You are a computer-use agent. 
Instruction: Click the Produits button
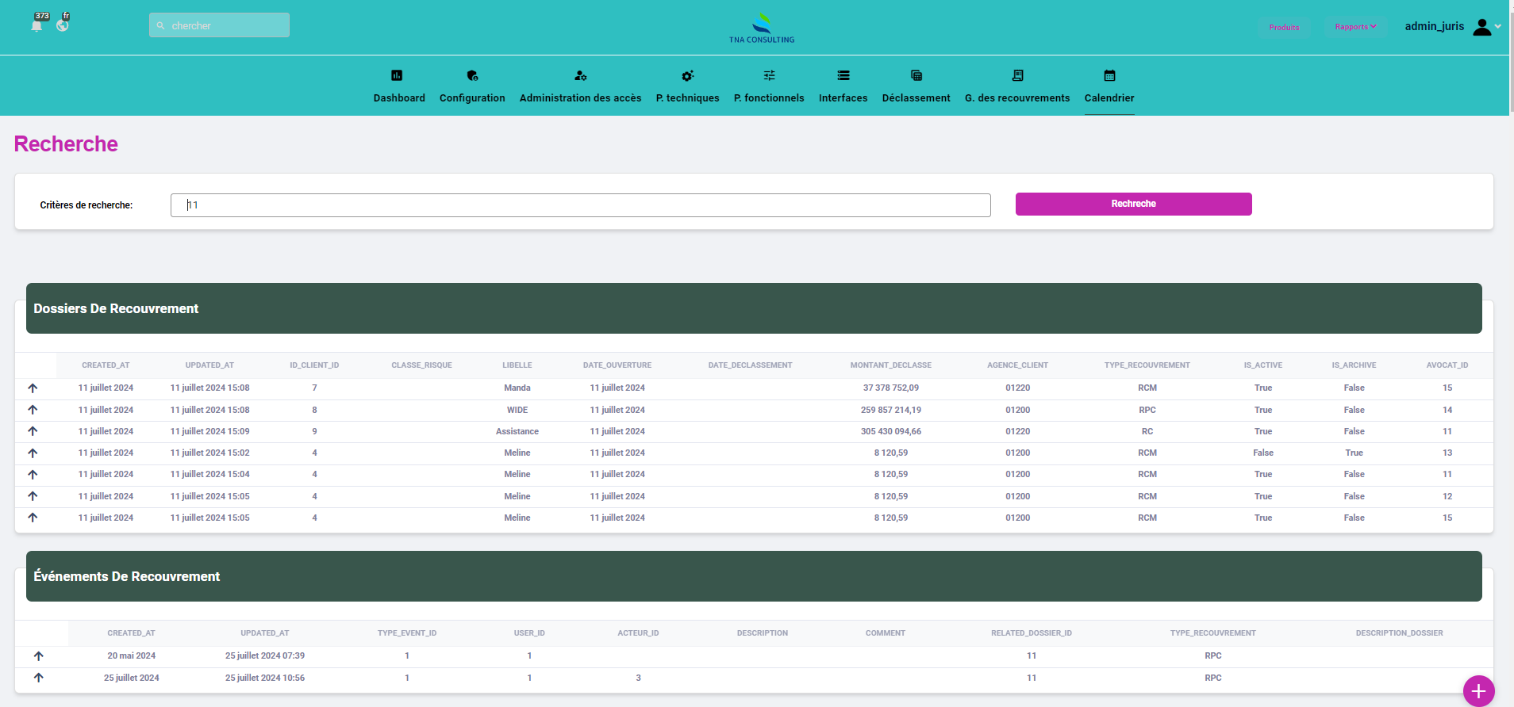pos(1284,27)
